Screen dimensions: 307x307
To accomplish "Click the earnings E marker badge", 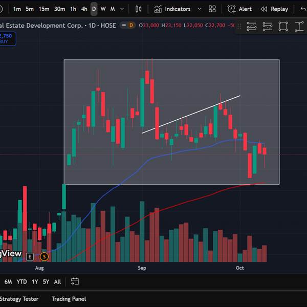I will click(x=30, y=256).
